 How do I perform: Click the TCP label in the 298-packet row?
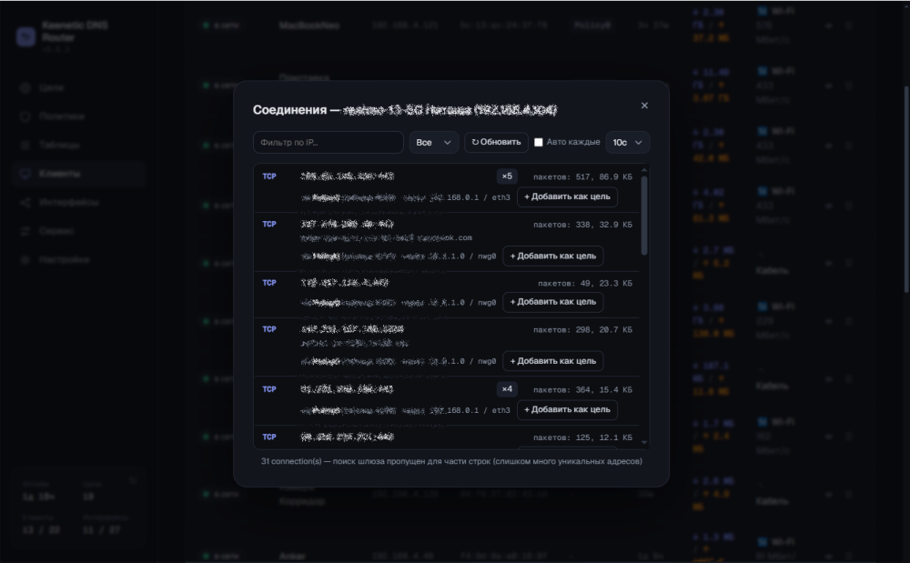click(269, 329)
